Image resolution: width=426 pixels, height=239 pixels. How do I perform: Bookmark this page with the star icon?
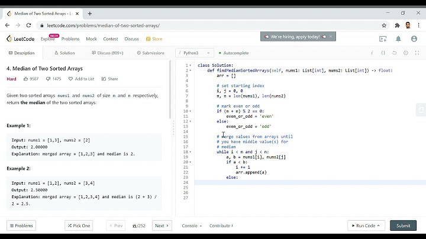click(384, 25)
